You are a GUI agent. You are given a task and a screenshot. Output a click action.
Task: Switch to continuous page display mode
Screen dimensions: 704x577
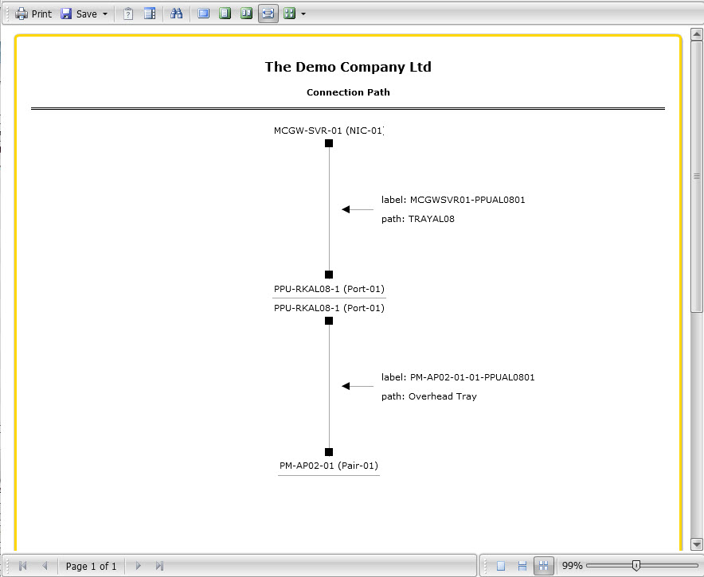[522, 566]
